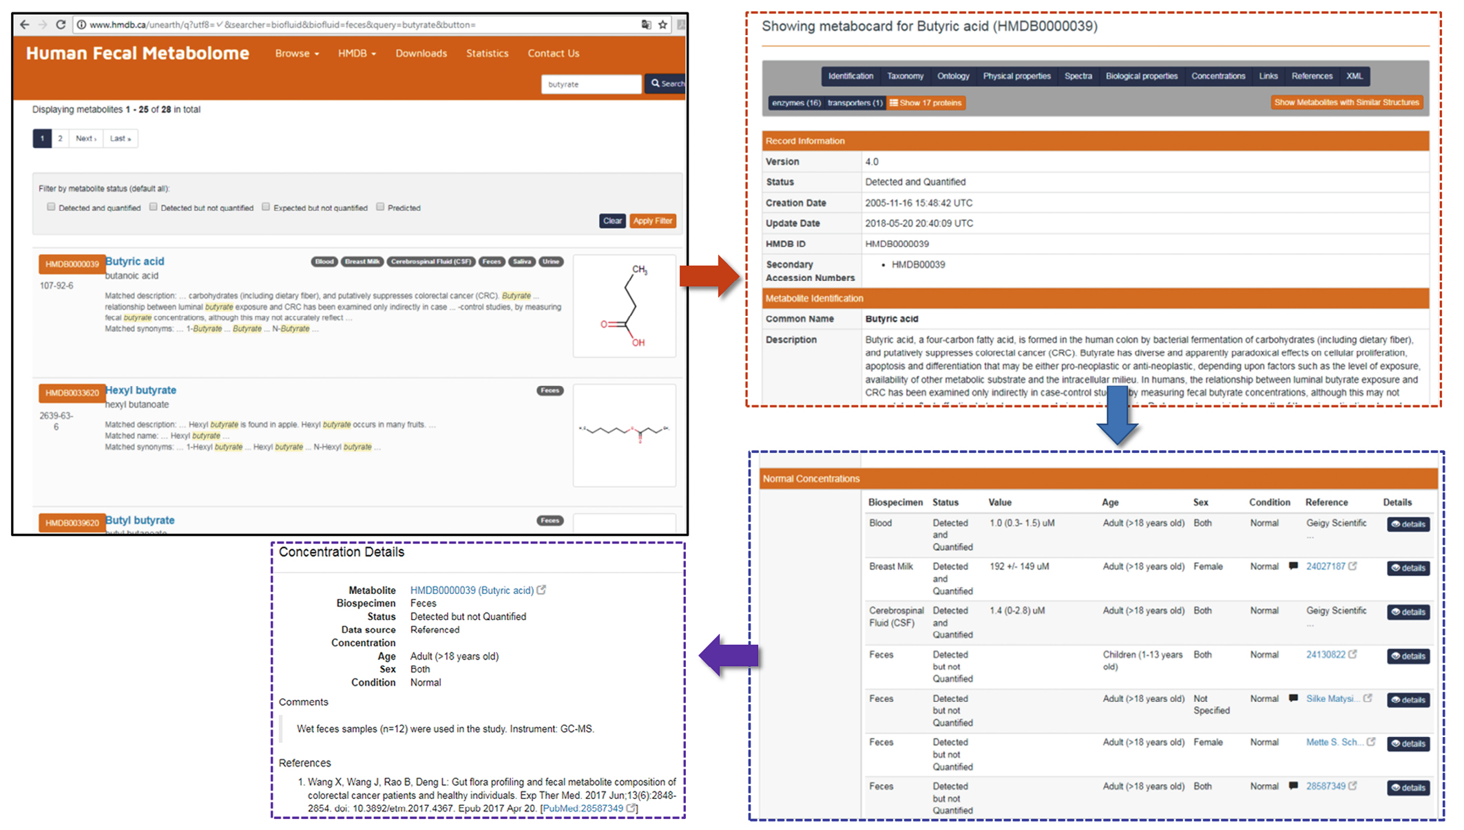The image size is (1464, 830).
Task: Jump to Taxonomy tab in metabocard
Action: tap(905, 76)
